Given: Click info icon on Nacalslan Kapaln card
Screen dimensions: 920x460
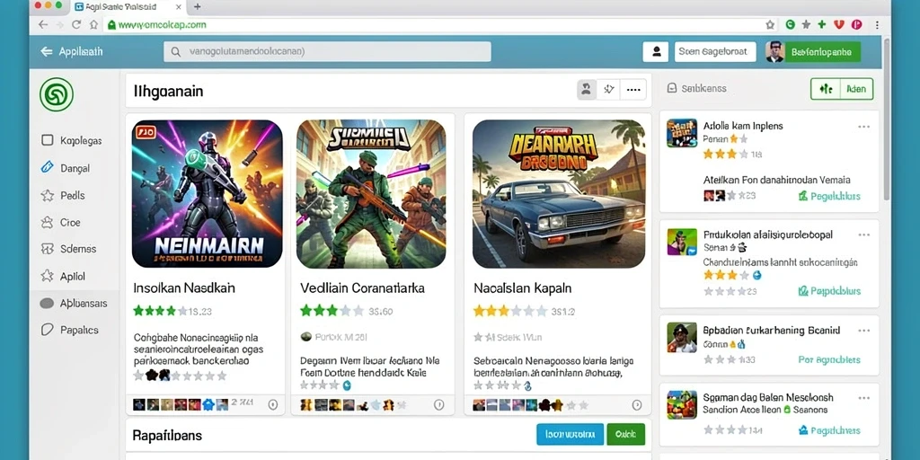Looking at the screenshot, I should coord(637,405).
